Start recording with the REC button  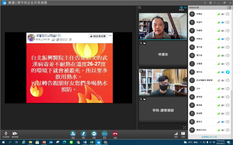pyautogui.click(x=94, y=134)
